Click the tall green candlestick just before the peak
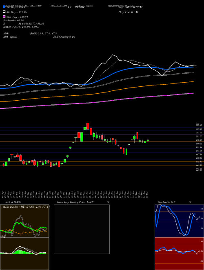 pos(82,137)
